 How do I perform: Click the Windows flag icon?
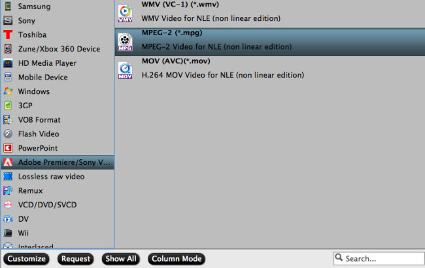8,91
